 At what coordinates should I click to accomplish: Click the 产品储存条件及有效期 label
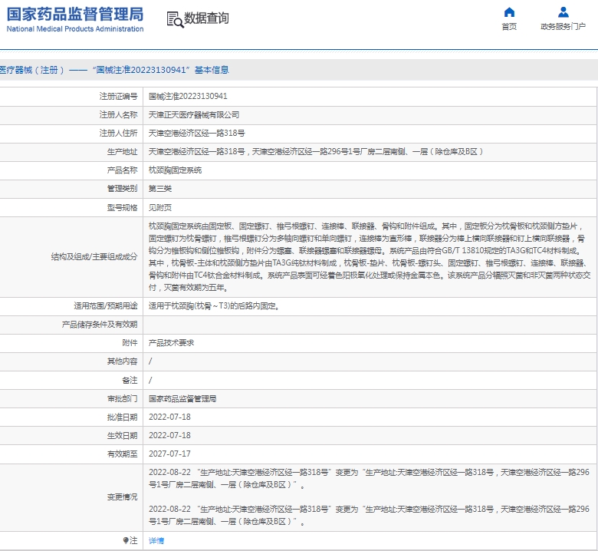click(x=99, y=324)
